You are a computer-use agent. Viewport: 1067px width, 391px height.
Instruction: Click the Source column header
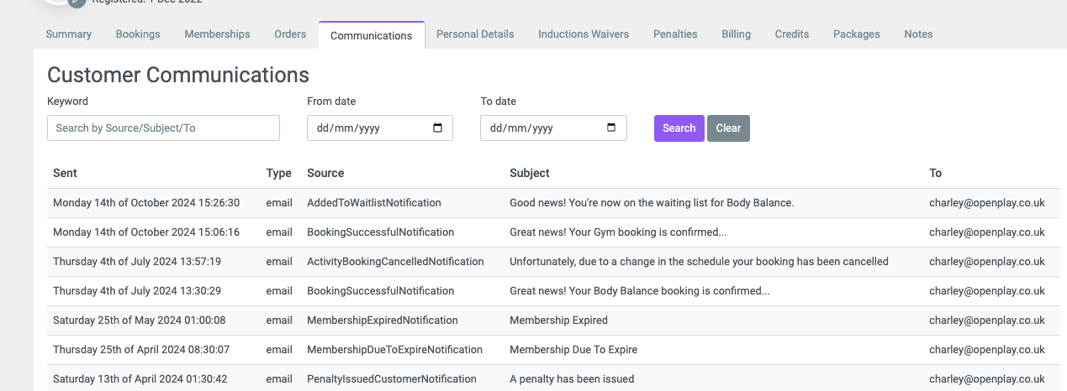pos(325,173)
